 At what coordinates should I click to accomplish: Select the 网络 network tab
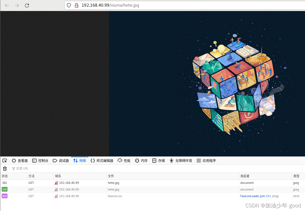point(80,161)
